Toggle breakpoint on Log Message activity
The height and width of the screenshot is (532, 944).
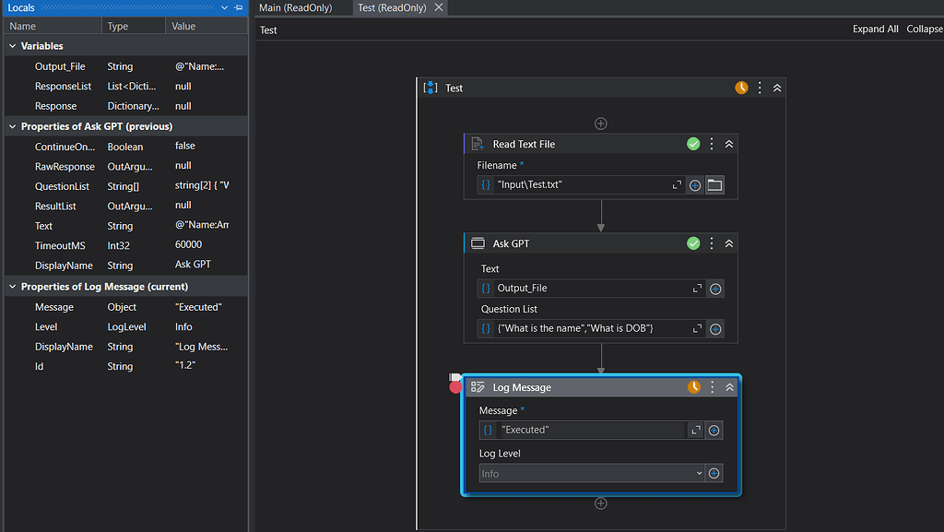[455, 387]
